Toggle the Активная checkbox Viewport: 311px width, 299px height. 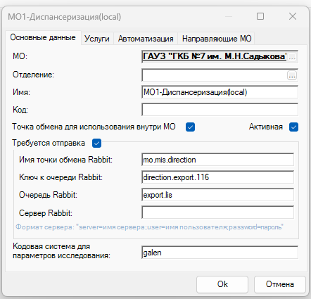[293, 127]
